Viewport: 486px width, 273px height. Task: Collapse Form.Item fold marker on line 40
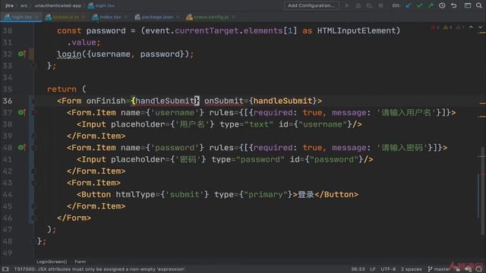33,148
